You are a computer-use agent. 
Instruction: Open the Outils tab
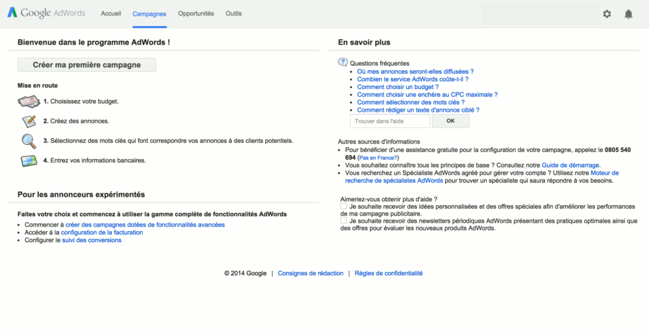234,14
